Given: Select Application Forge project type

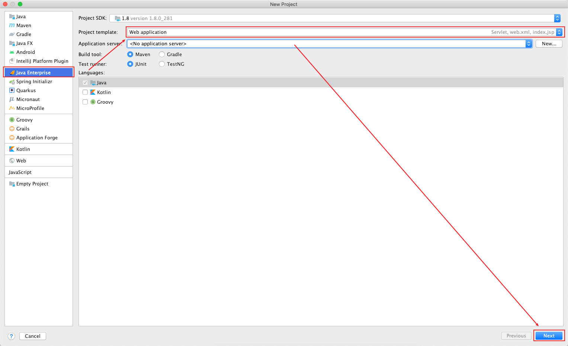Looking at the screenshot, I should [39, 138].
